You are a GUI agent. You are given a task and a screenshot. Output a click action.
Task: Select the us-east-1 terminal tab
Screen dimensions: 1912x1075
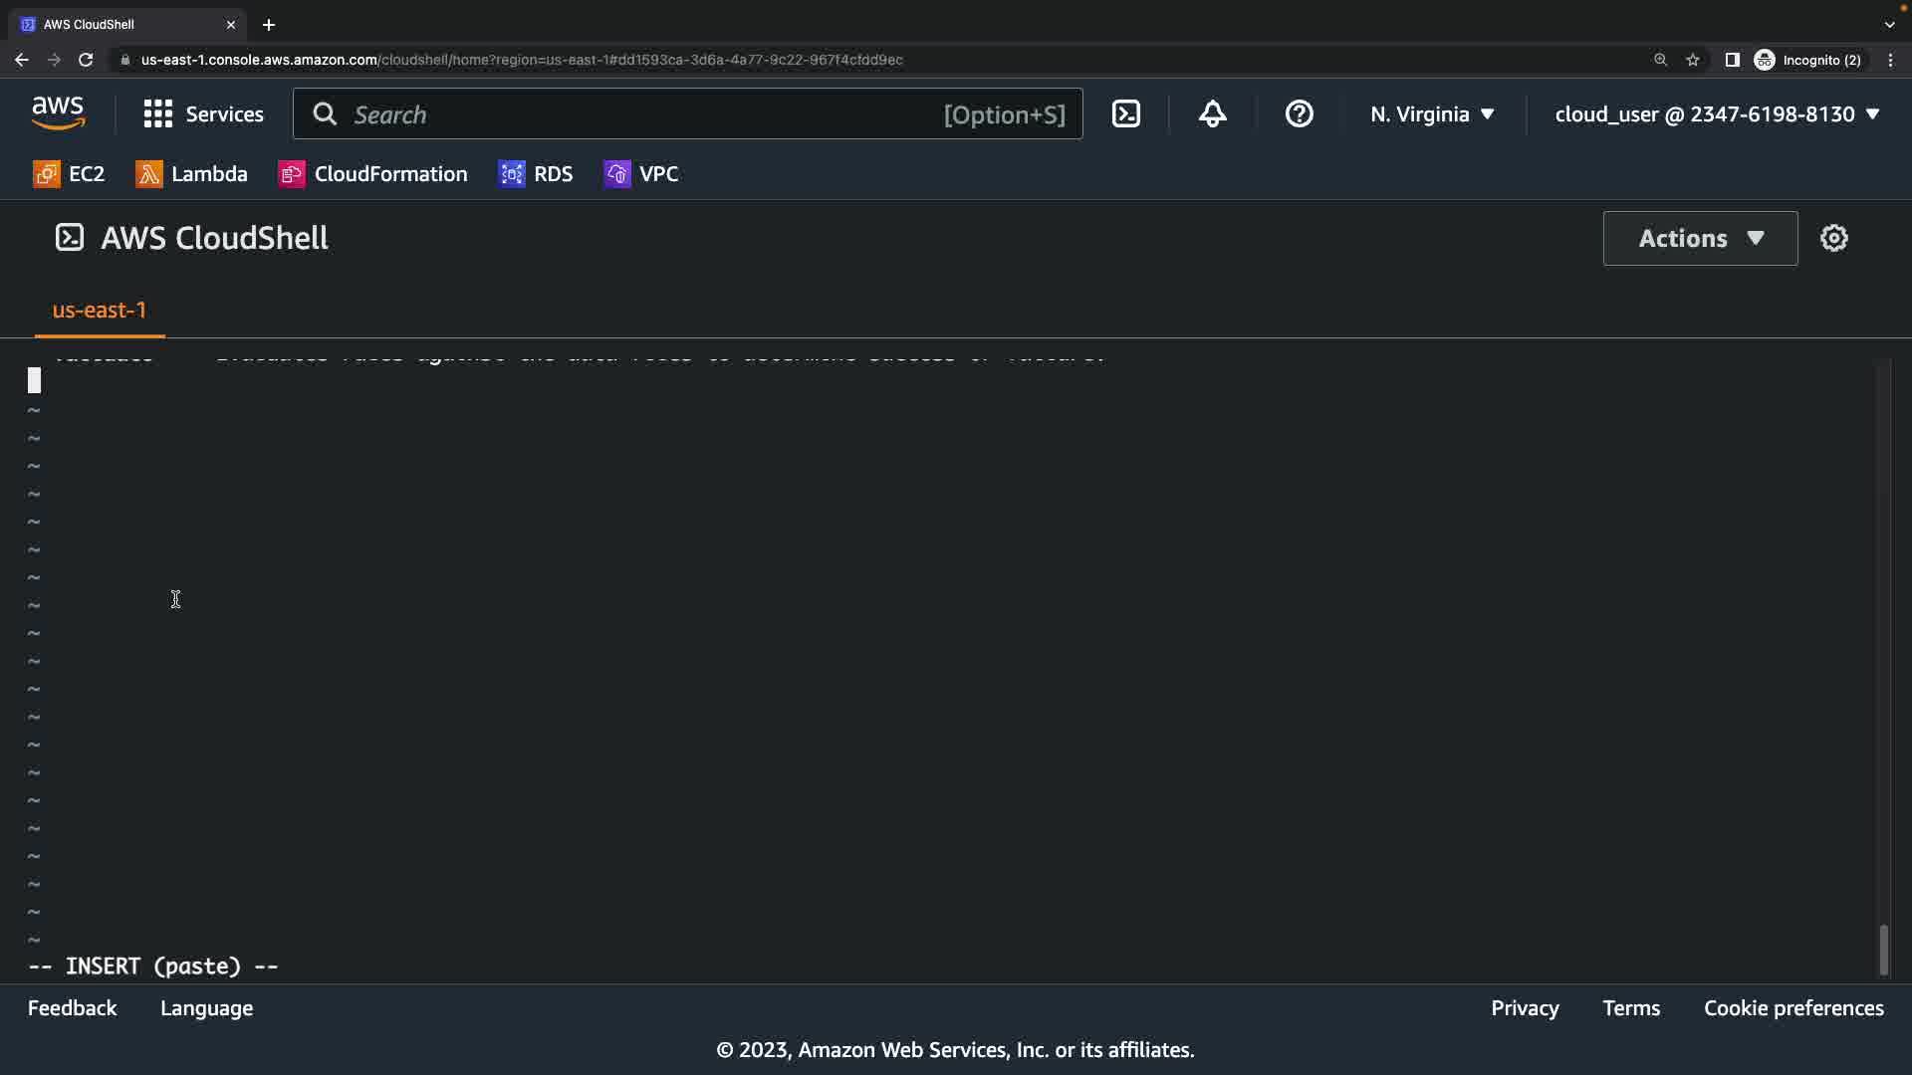click(x=99, y=310)
